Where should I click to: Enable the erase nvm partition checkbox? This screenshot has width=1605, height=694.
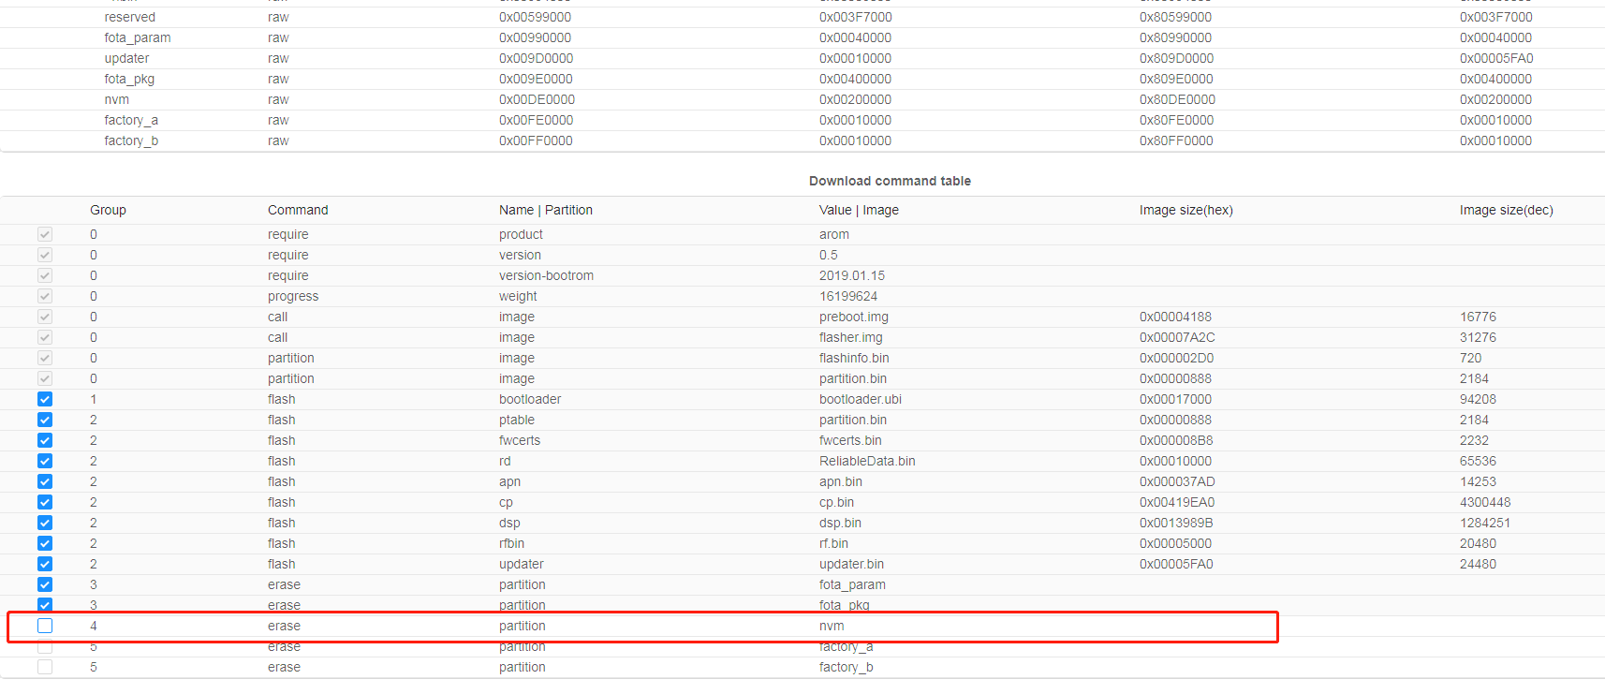pos(45,626)
